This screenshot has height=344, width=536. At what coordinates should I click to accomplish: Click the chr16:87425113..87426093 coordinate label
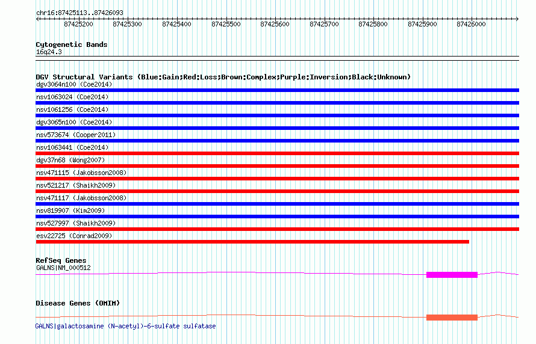79,13
